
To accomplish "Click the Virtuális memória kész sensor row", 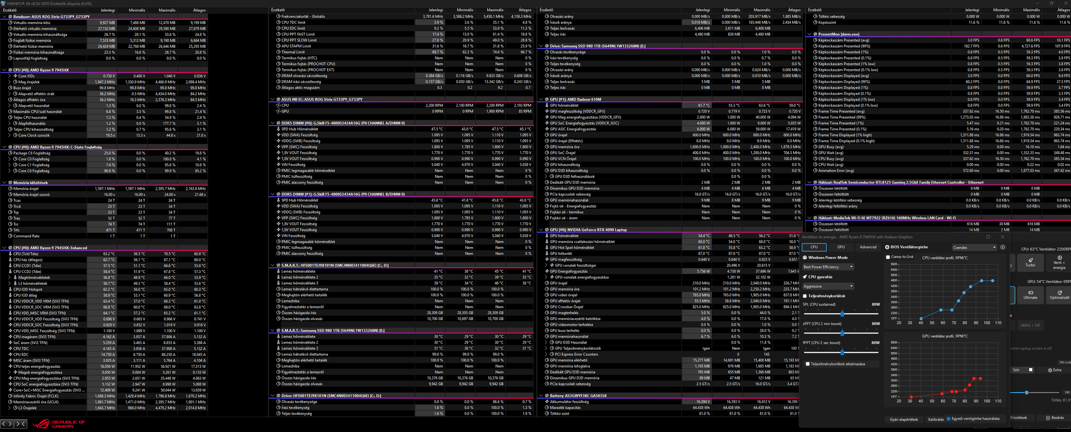I will pos(104,23).
